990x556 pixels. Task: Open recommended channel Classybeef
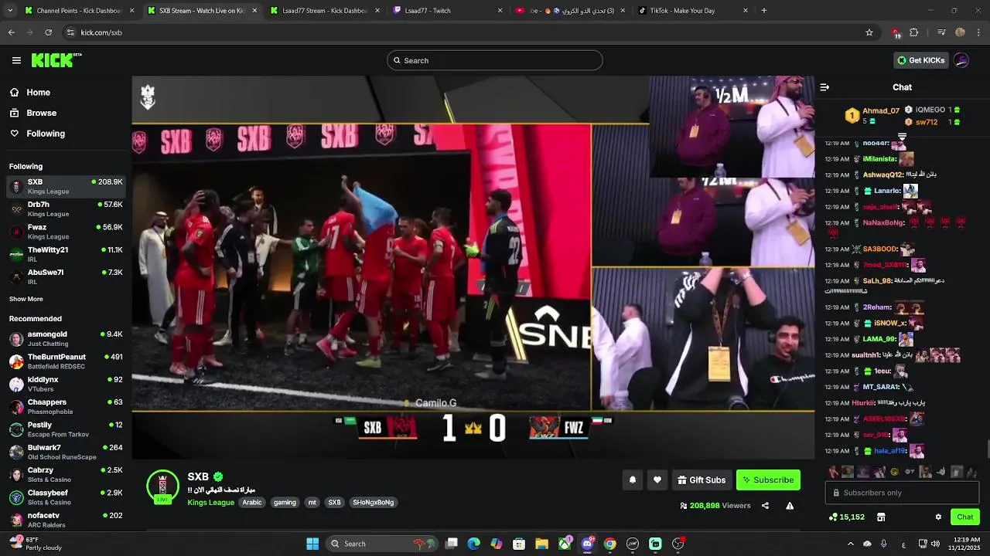pos(66,497)
